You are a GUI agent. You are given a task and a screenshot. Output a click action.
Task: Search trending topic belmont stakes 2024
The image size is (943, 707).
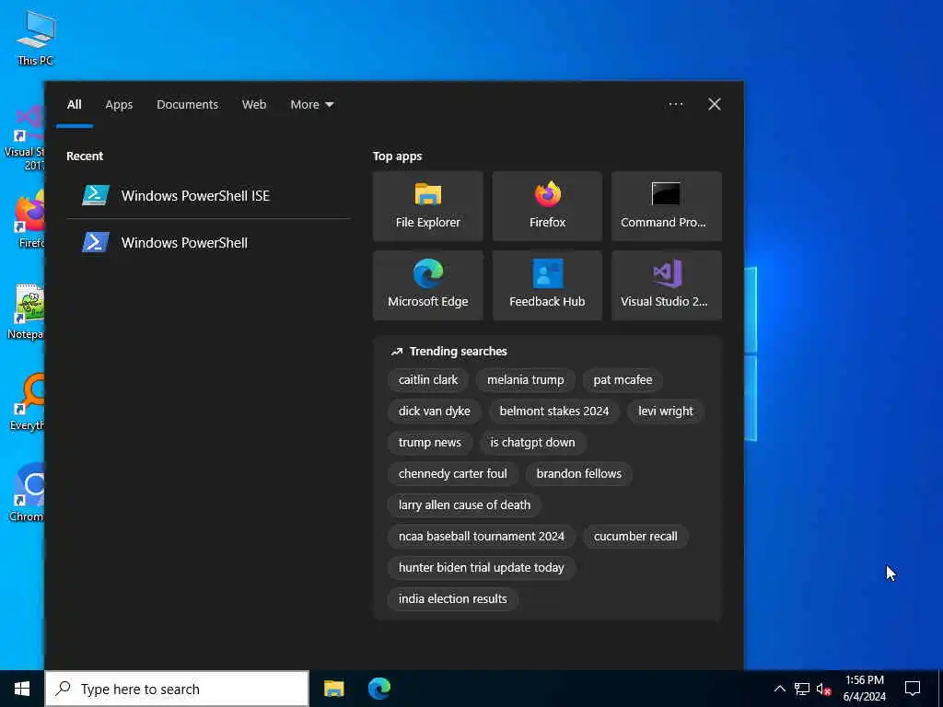[553, 411]
